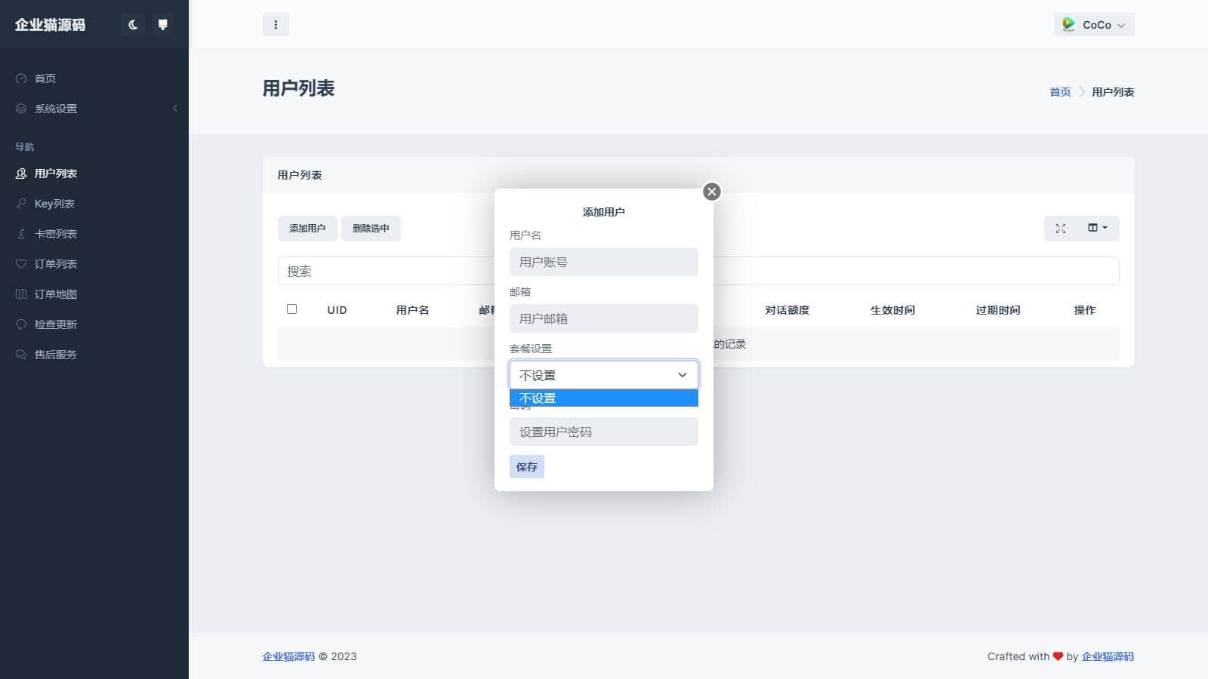Image resolution: width=1208 pixels, height=679 pixels.
Task: Choose the 不设置 option in the list
Action: click(x=603, y=398)
